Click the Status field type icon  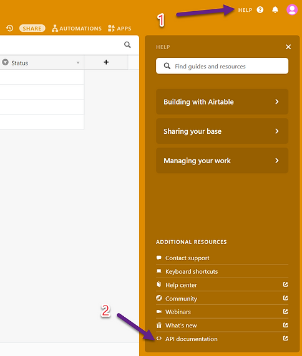point(5,62)
